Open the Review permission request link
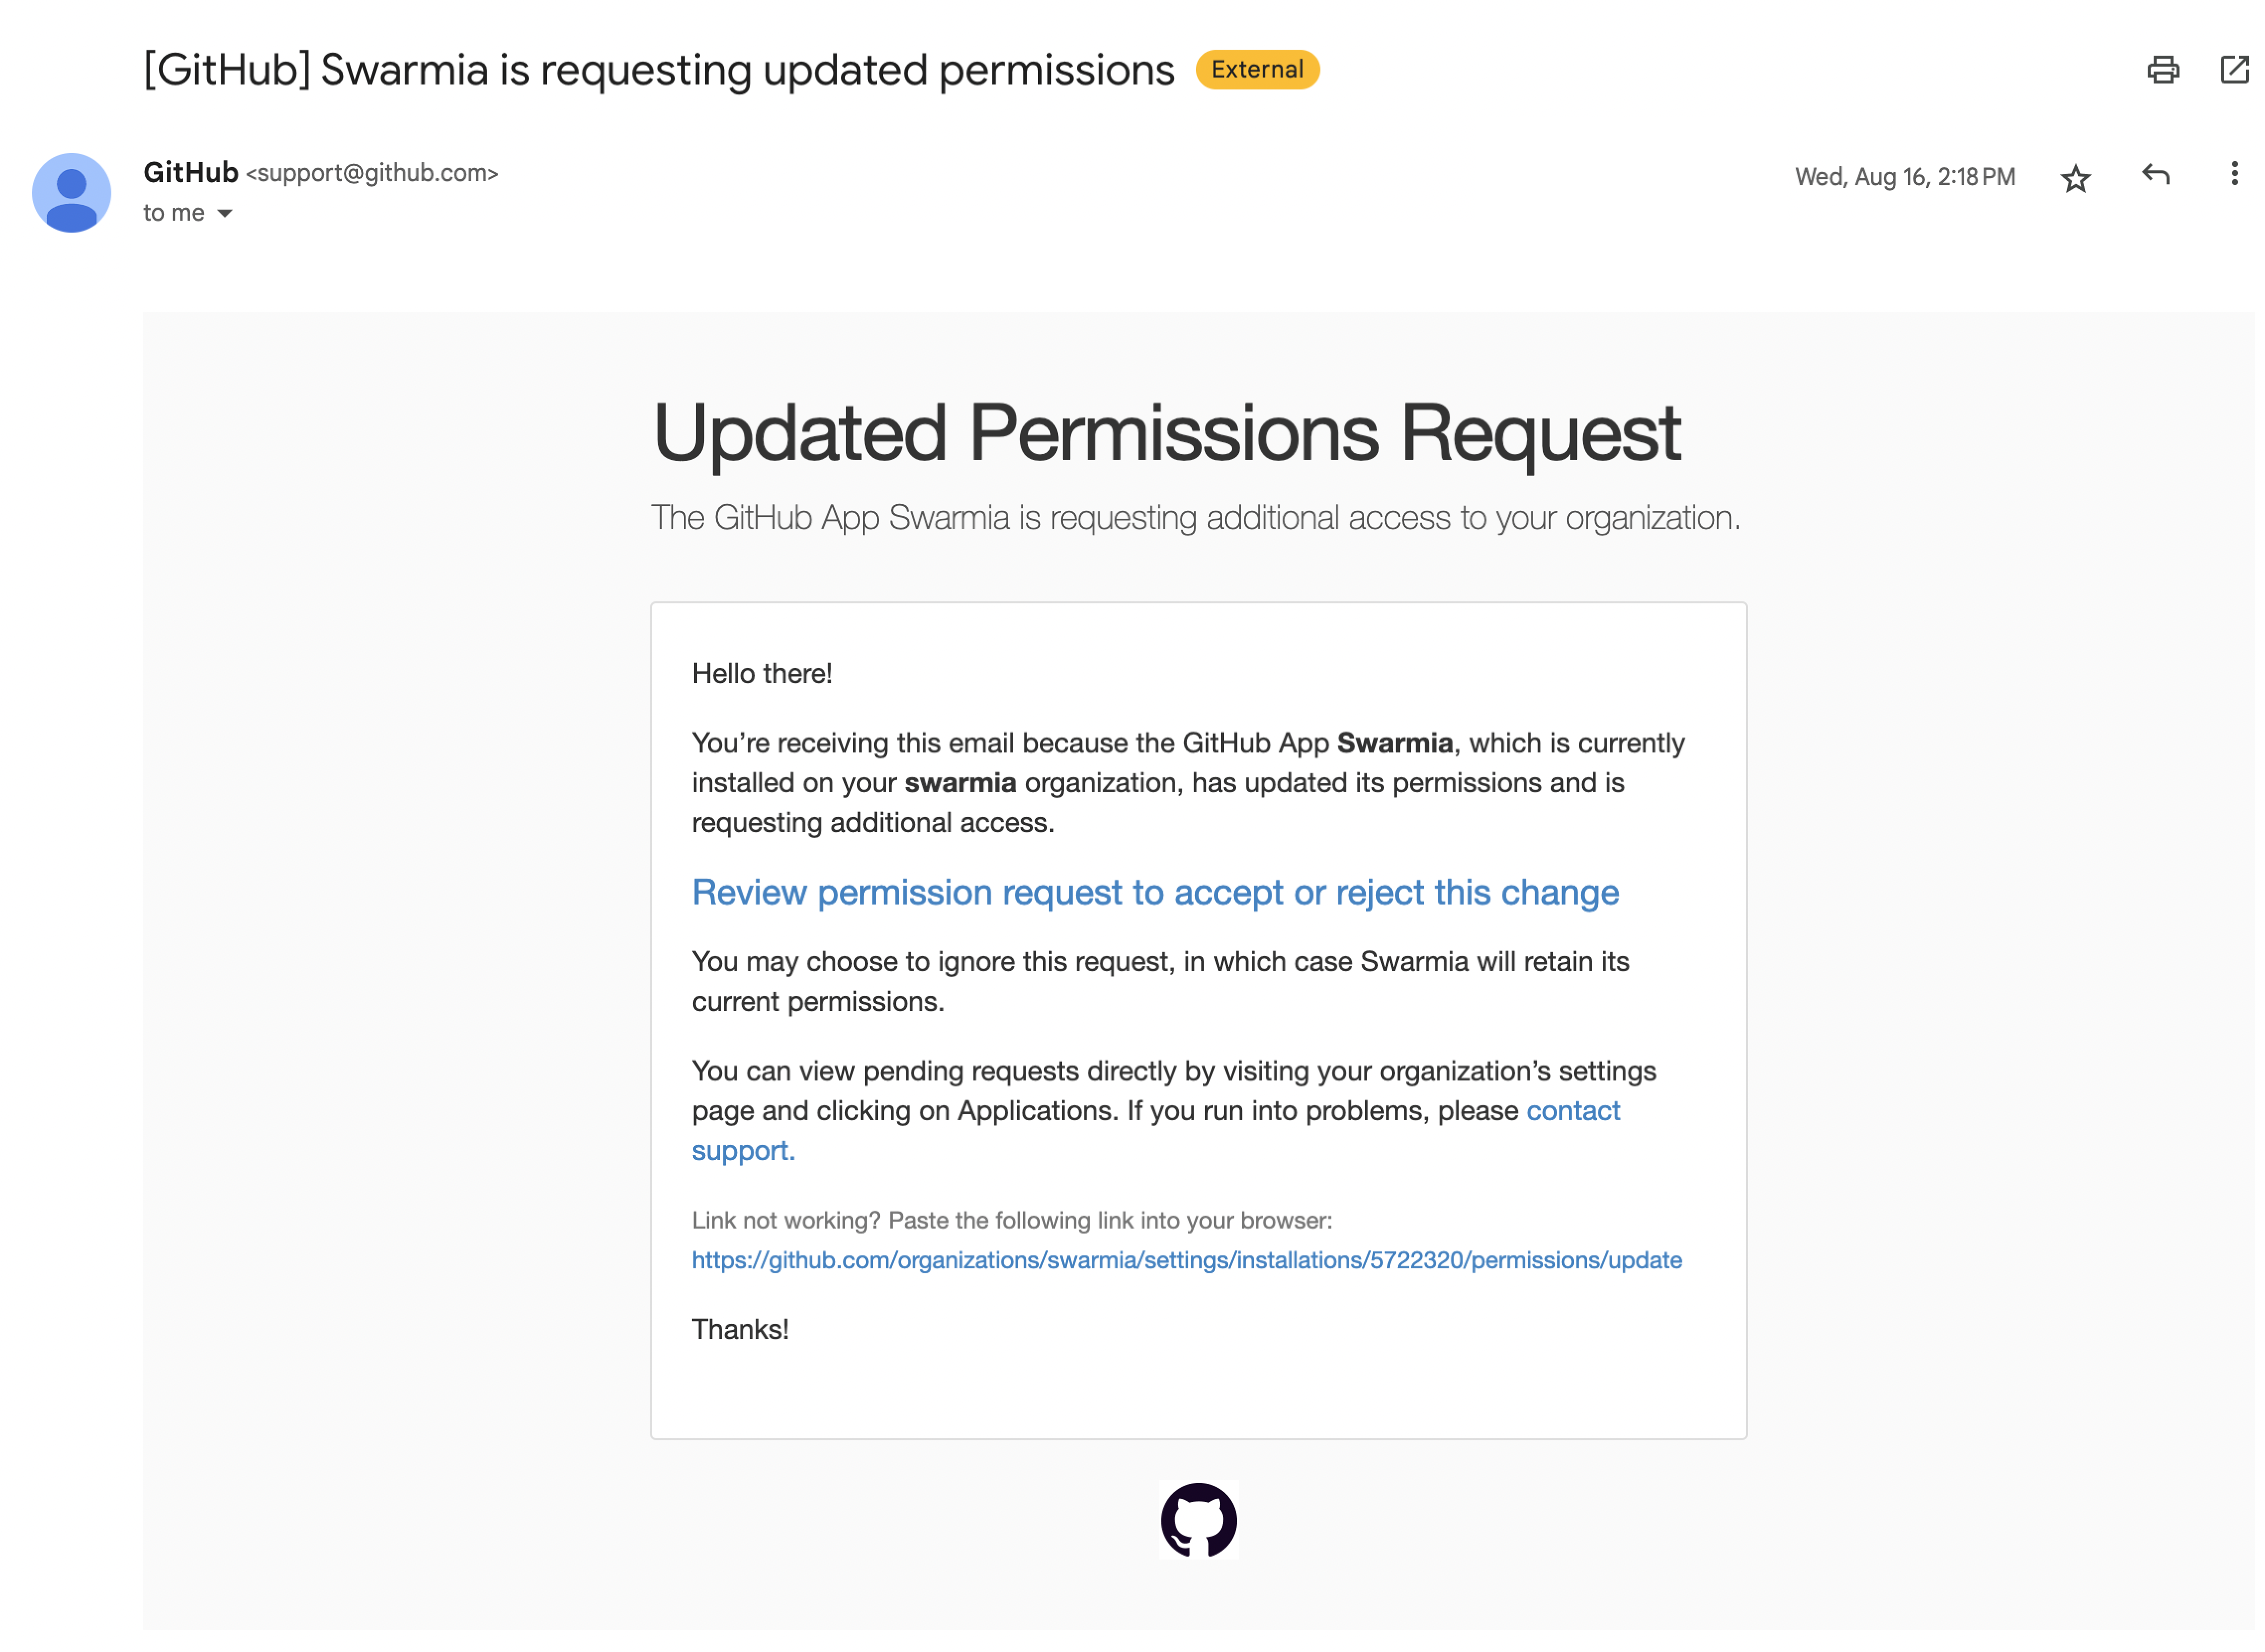Screen dimensions: 2265x1652 1154,892
